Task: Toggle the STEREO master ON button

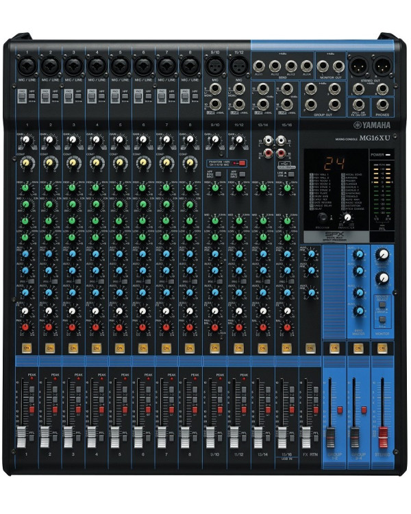Action: [x=382, y=347]
